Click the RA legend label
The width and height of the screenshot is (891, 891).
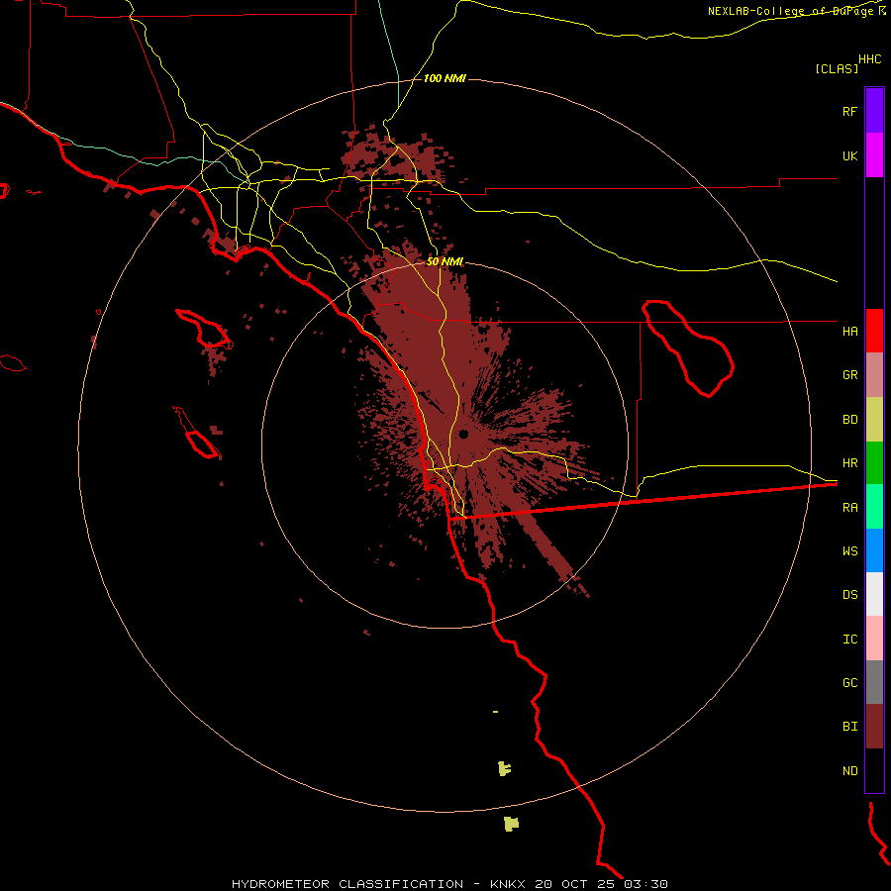(x=849, y=508)
